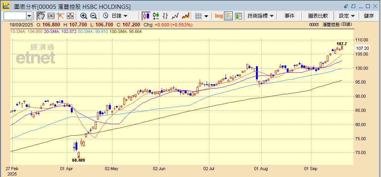Open the 日線 period dropdown
381x177 pixels.
[119, 16]
